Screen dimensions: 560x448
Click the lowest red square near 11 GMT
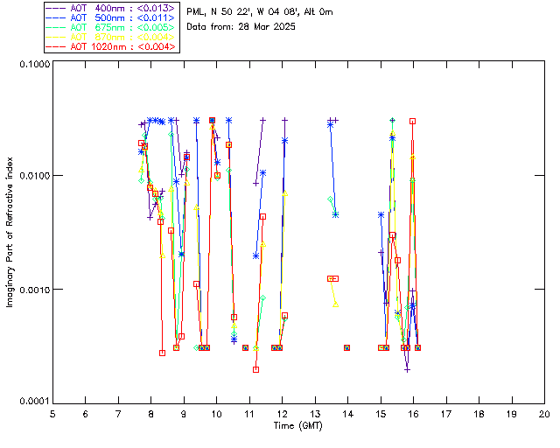tap(255, 370)
